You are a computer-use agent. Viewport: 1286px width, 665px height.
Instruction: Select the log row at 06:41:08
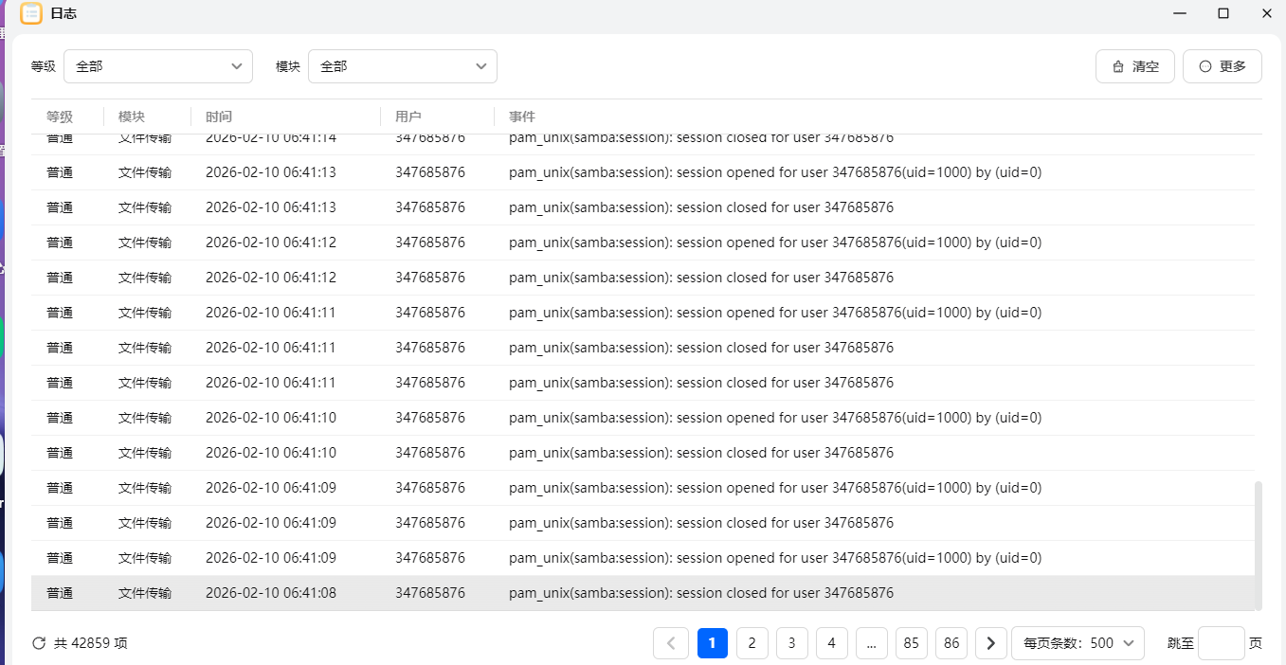tap(643, 593)
